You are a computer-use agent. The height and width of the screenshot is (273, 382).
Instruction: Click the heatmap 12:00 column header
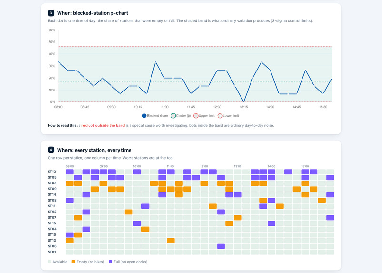(x=204, y=166)
